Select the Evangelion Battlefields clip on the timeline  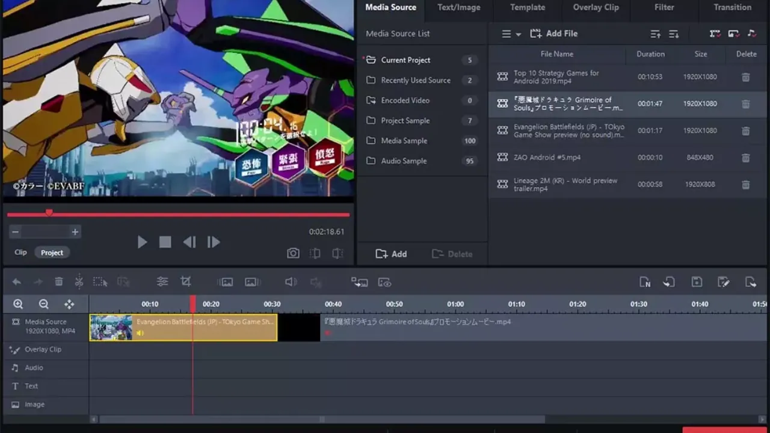pyautogui.click(x=183, y=328)
